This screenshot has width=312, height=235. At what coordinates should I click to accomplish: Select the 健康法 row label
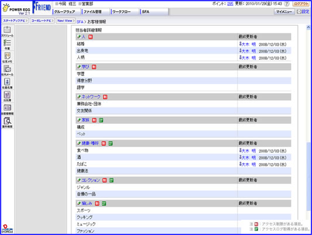coord(83,171)
